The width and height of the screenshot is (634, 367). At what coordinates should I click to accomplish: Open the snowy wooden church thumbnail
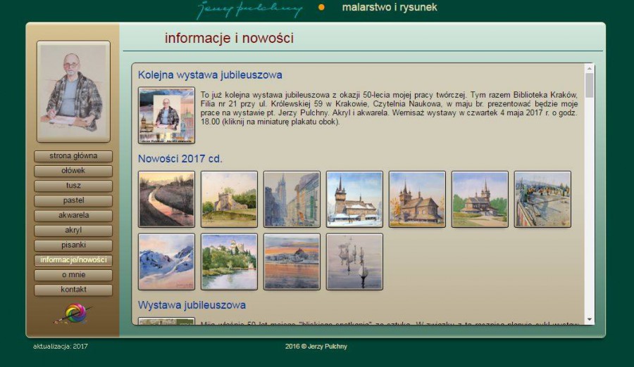[354, 199]
